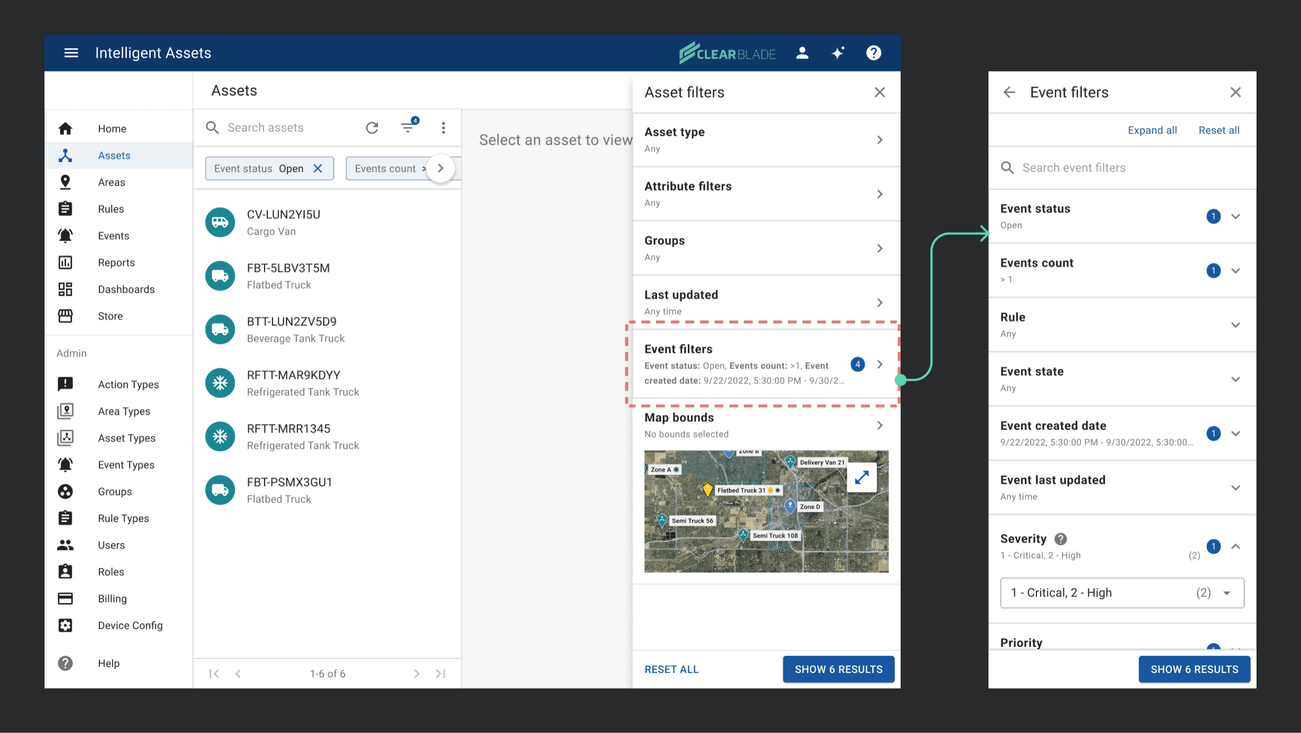Screen dimensions: 1301x733
Task: Open Event Types under Admin
Action: click(126, 465)
